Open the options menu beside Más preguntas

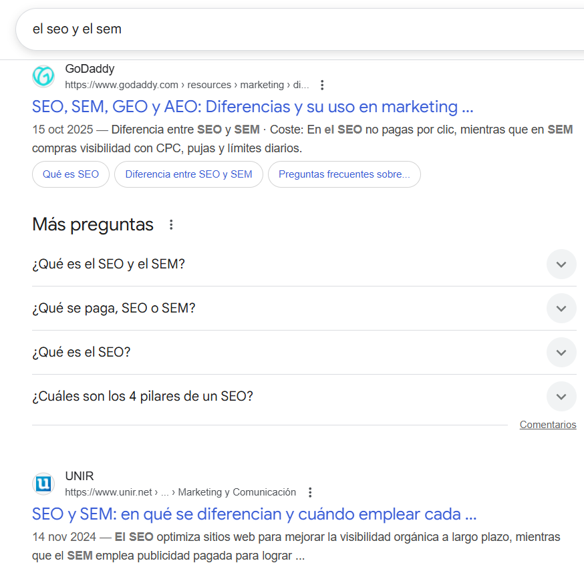[171, 225]
